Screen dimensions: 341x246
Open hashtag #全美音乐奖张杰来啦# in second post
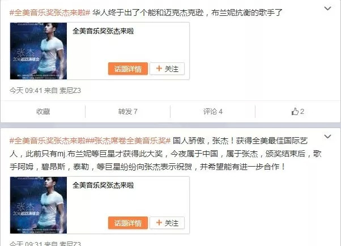[50, 141]
